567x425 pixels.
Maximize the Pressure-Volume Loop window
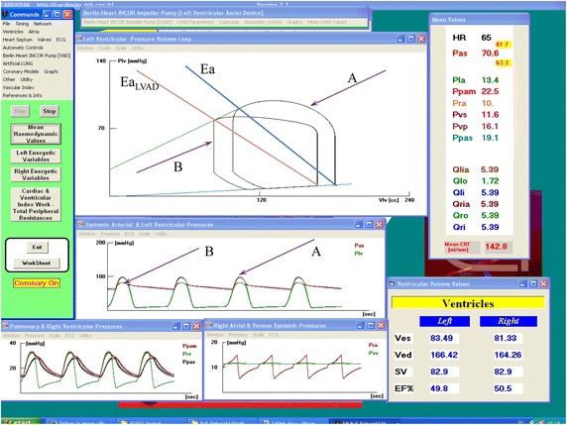tap(411, 39)
